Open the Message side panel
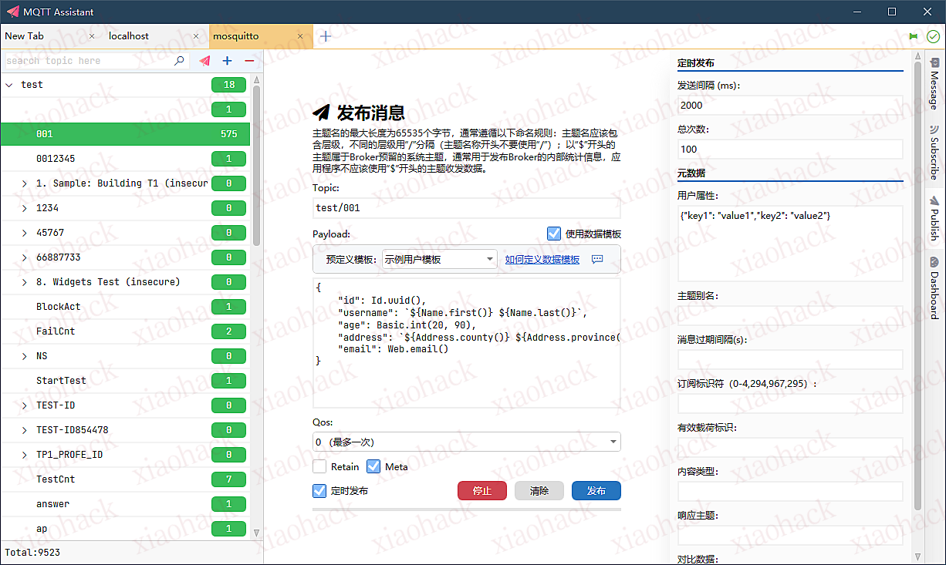The image size is (946, 565). tap(934, 82)
